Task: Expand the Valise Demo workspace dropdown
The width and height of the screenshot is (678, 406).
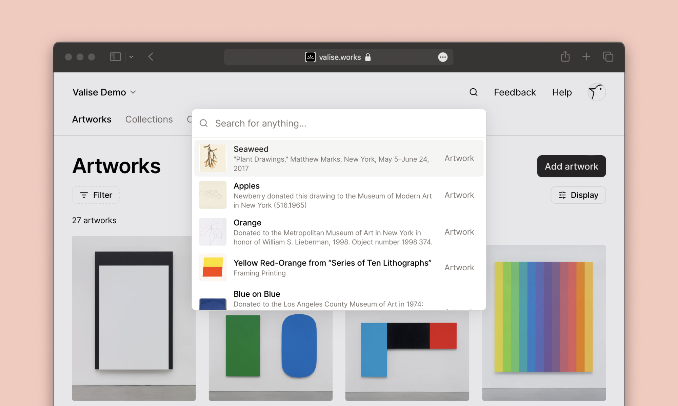Action: point(104,92)
